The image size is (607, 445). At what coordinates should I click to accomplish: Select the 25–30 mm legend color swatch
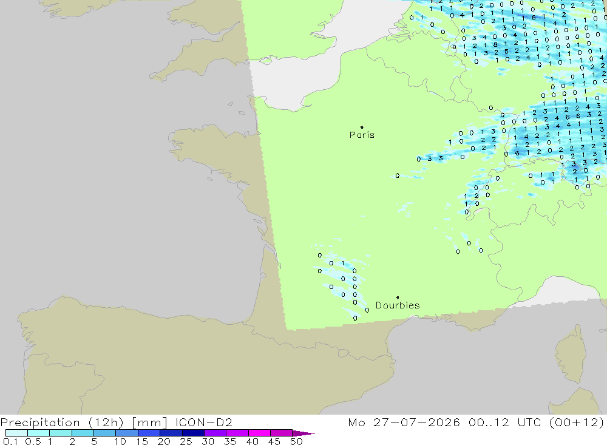(x=193, y=433)
